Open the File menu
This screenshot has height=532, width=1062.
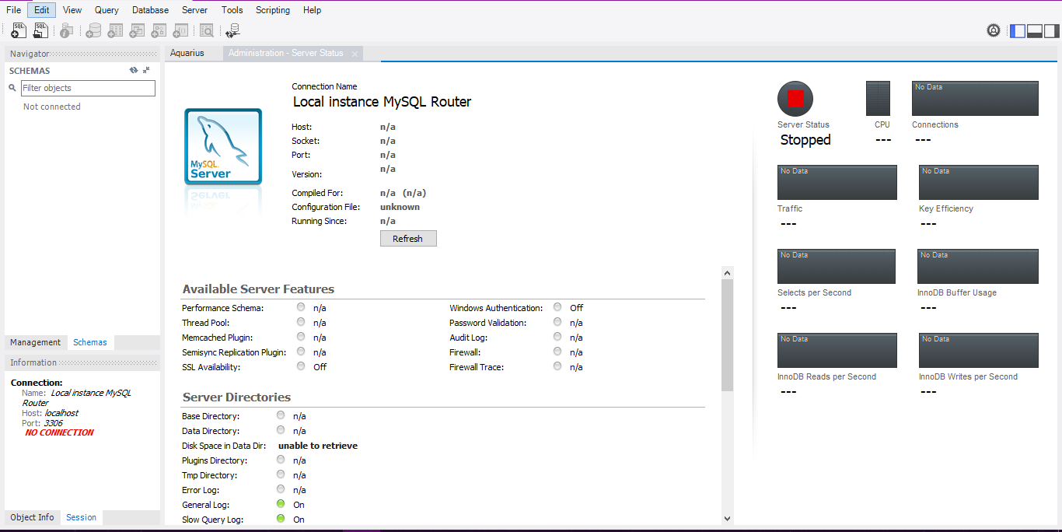14,10
